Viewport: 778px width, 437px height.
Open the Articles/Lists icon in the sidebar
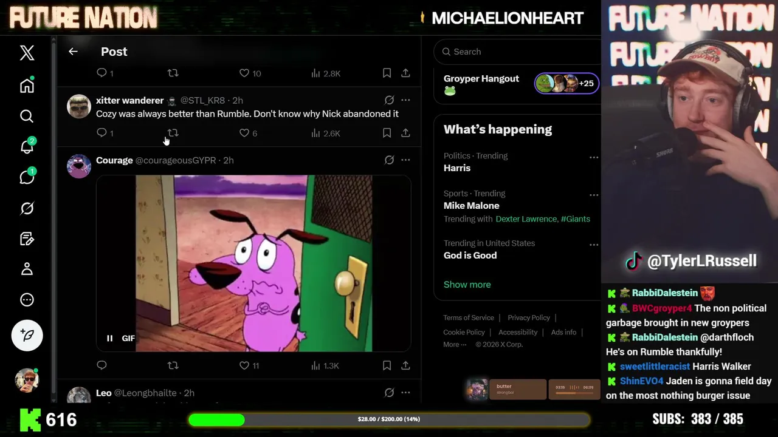point(27,239)
